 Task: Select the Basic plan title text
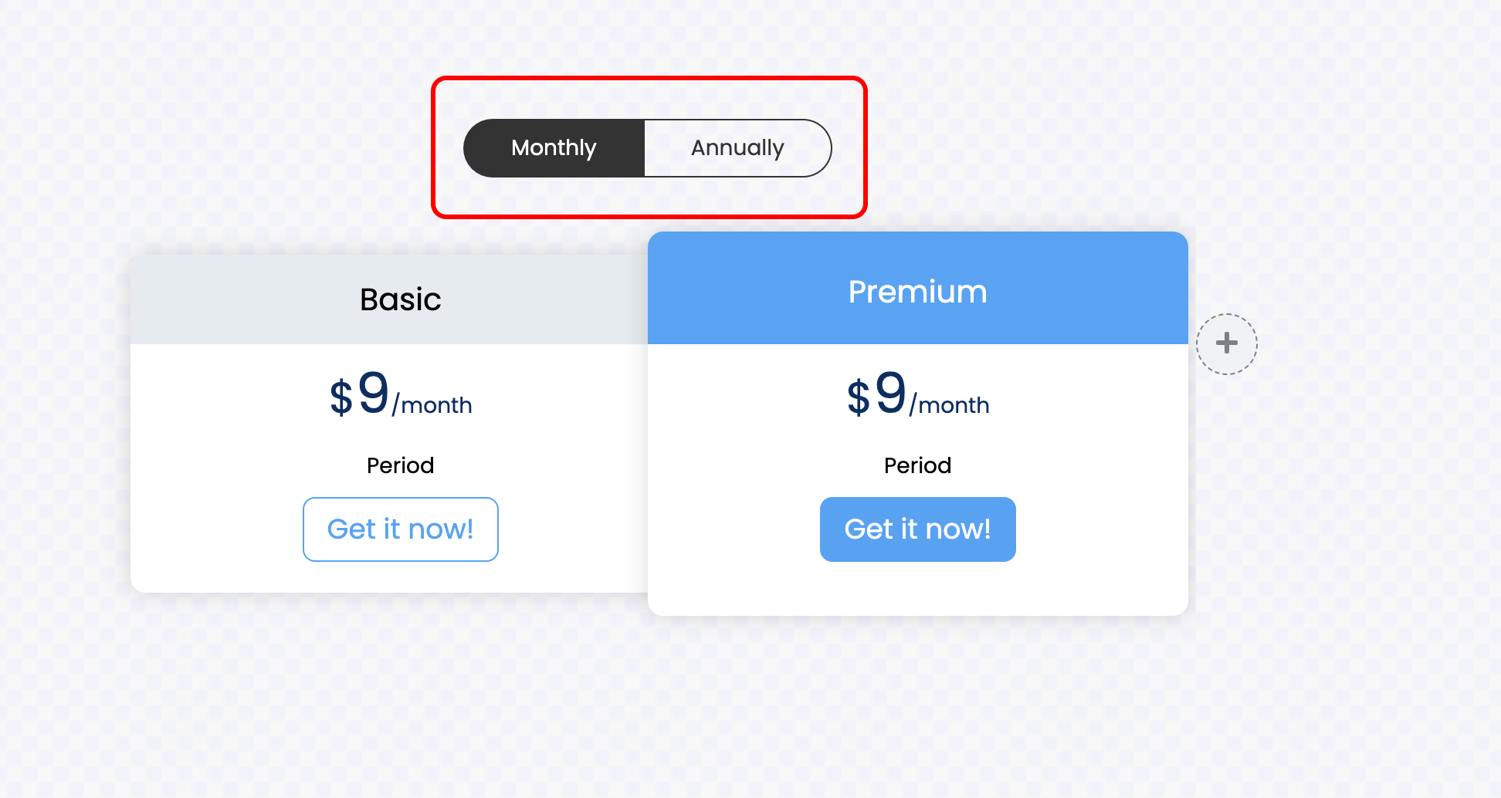(x=400, y=299)
